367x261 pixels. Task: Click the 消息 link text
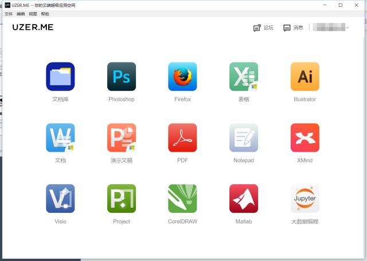(x=298, y=27)
